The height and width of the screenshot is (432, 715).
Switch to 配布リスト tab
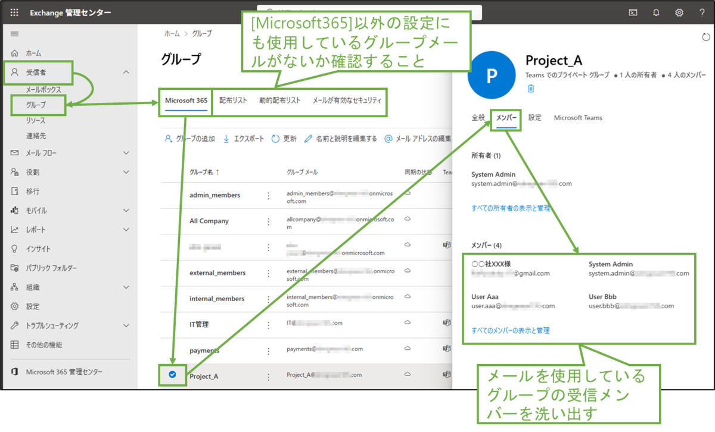[x=233, y=101]
